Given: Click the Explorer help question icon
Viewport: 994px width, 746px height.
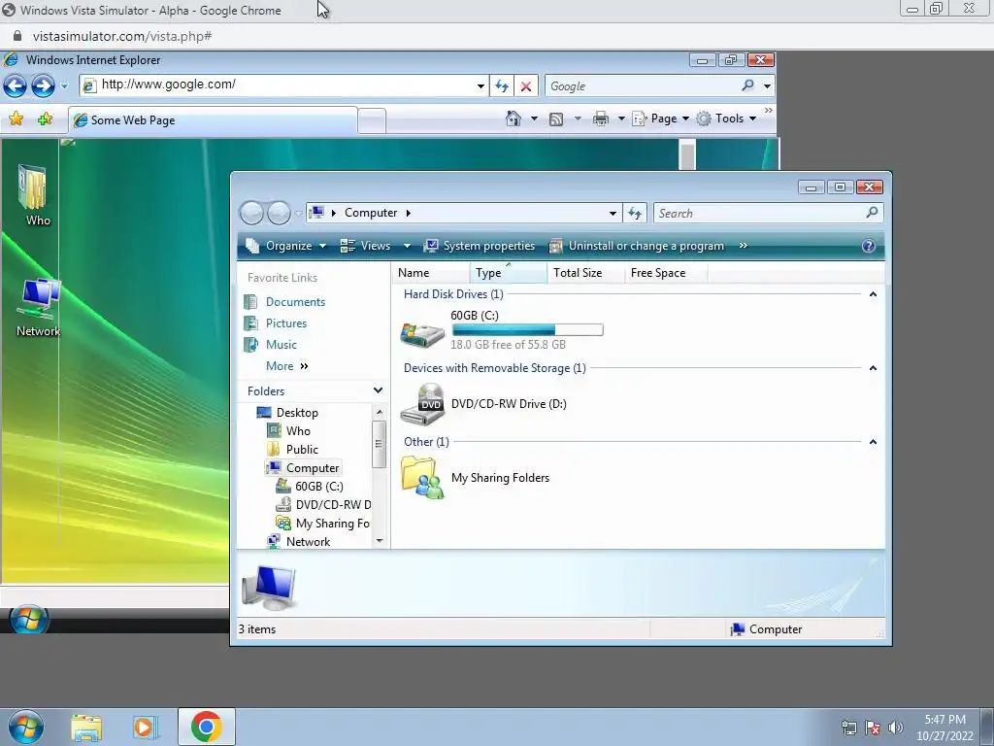Looking at the screenshot, I should tap(869, 246).
